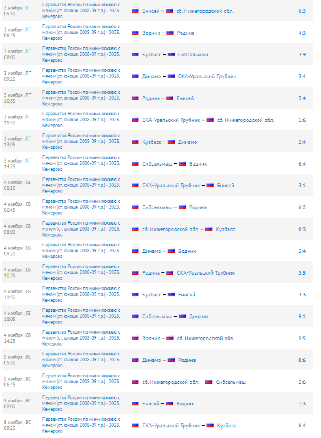Click the flag before Кузбасс in the 3:9 match
Image resolution: width=321 pixels, height=438 pixels.
pyautogui.click(x=135, y=54)
